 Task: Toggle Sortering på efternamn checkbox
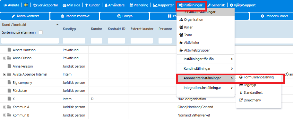[x=40, y=32]
